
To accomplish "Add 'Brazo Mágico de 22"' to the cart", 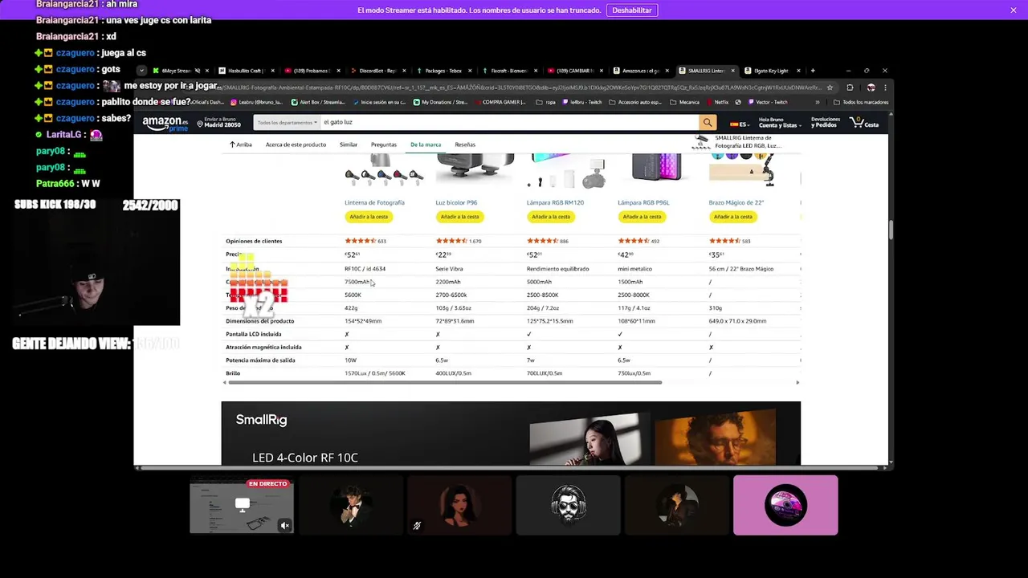I will [x=733, y=217].
